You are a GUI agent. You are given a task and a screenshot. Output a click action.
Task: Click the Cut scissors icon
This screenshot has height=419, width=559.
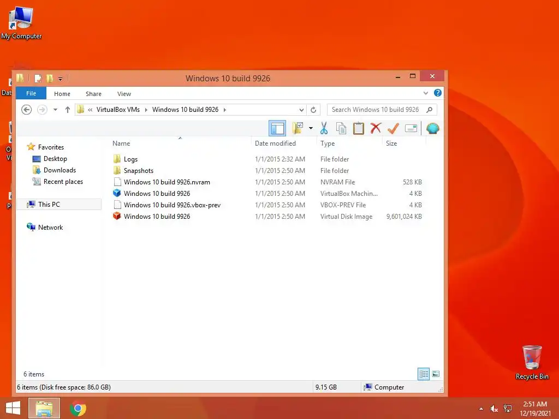324,128
